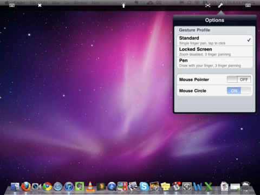Launch VLC traffic cone icon
The height and width of the screenshot is (195, 260).
[x=90, y=186]
